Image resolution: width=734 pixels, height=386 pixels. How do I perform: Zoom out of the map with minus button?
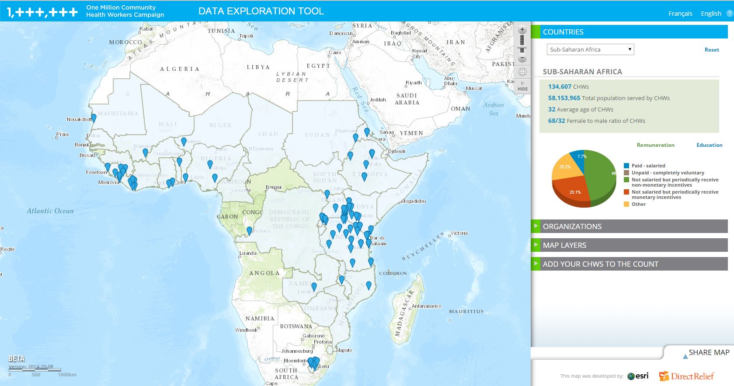(522, 59)
